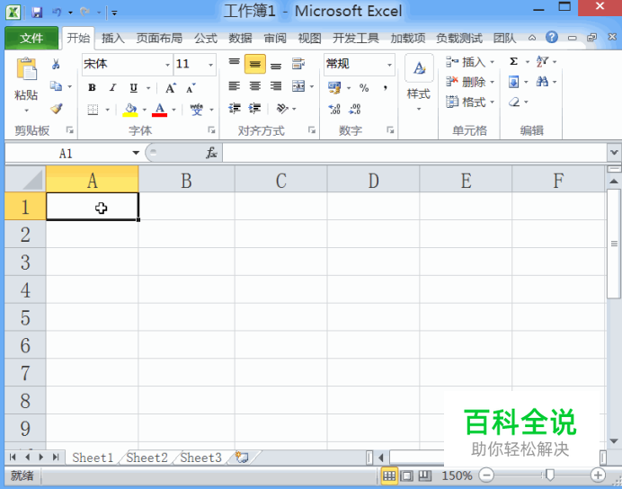The image size is (622, 489).
Task: Click the Cut scissors icon
Action: point(56,64)
